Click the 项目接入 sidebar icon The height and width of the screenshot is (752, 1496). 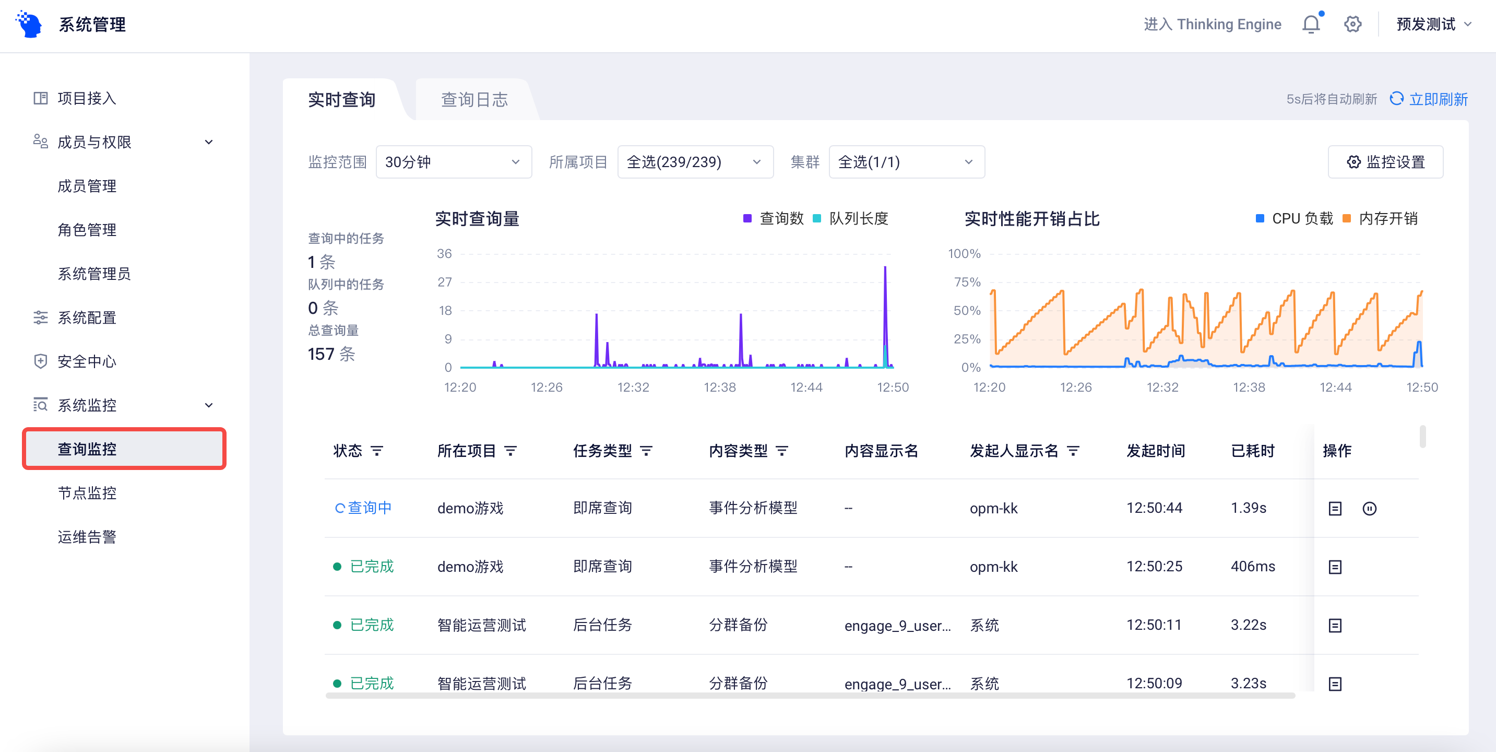tap(40, 98)
